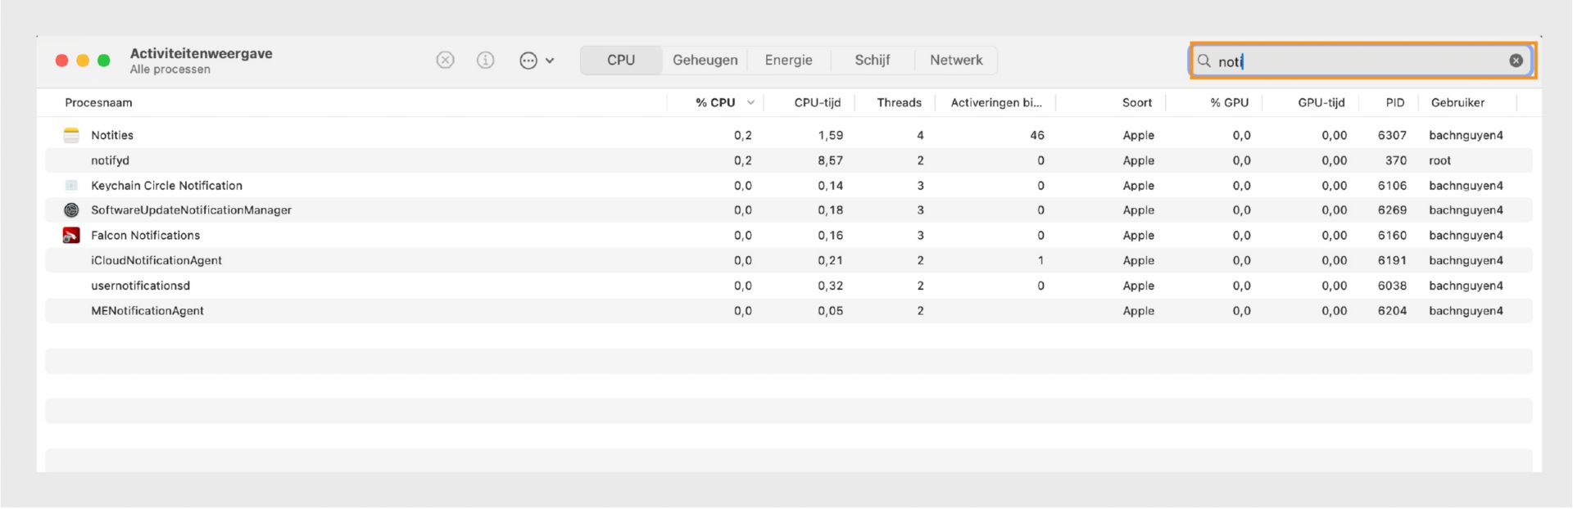Viewport: 1573px width, 509px height.
Task: Clear the search field with the X button
Action: 1516,61
